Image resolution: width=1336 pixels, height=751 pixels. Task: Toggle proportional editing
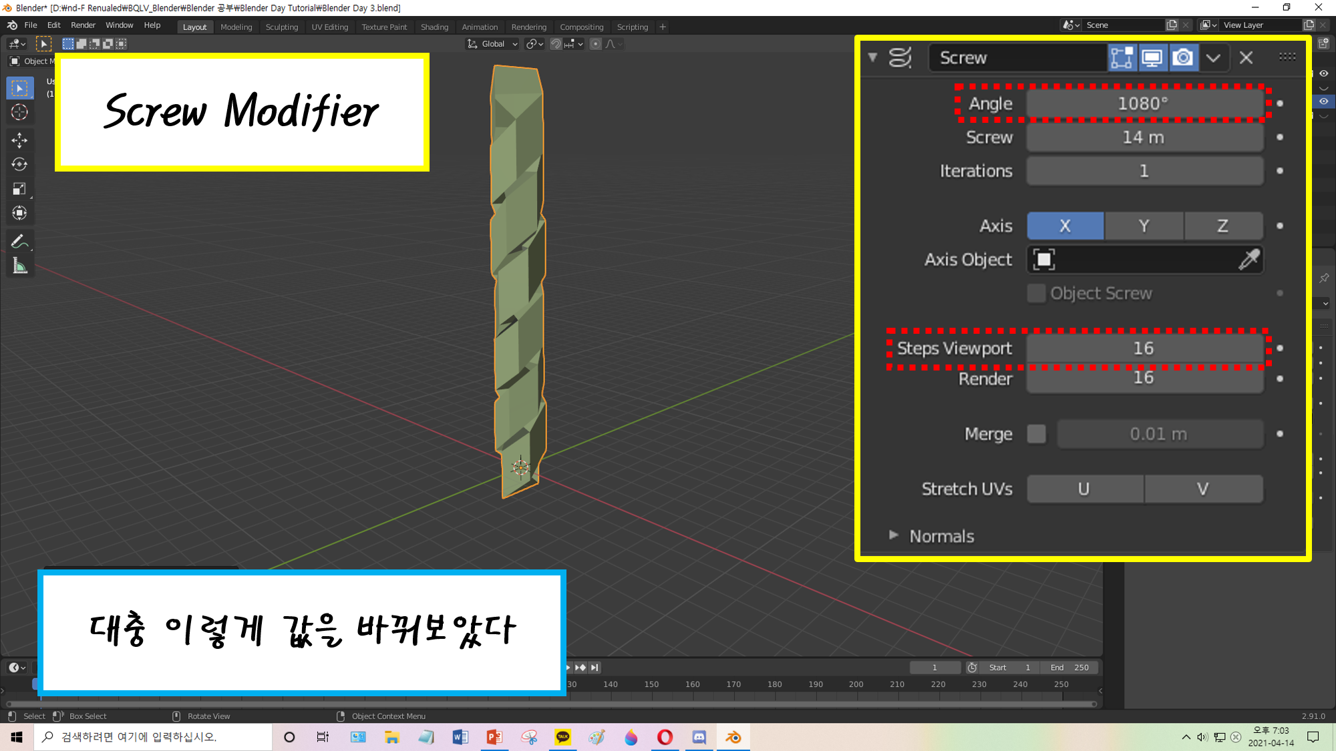[595, 44]
